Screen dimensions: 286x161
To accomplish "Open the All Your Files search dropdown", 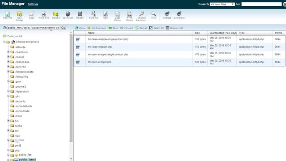I will [222, 4].
